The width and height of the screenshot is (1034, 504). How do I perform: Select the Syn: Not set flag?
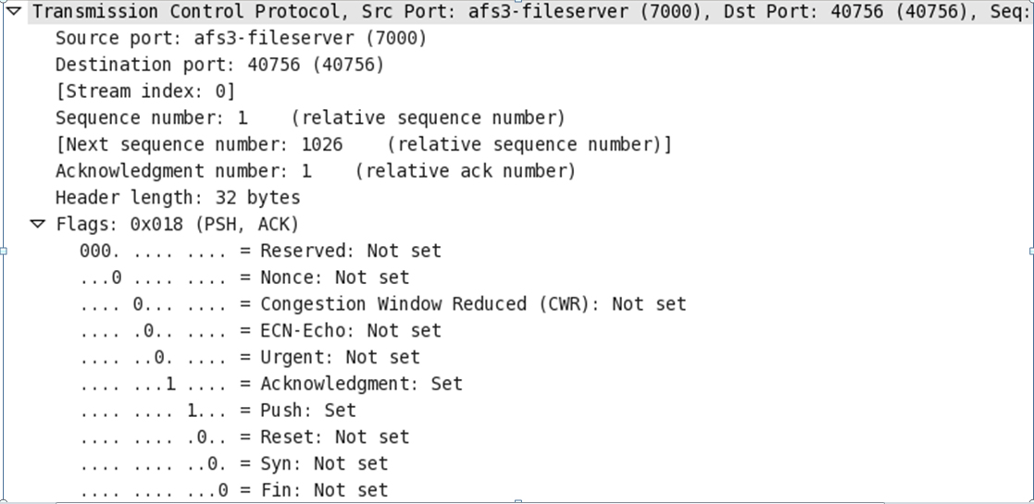pos(234,463)
